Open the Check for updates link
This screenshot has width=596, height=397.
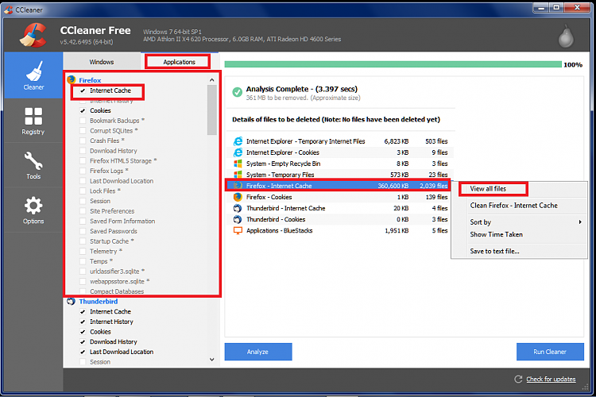pos(551,380)
